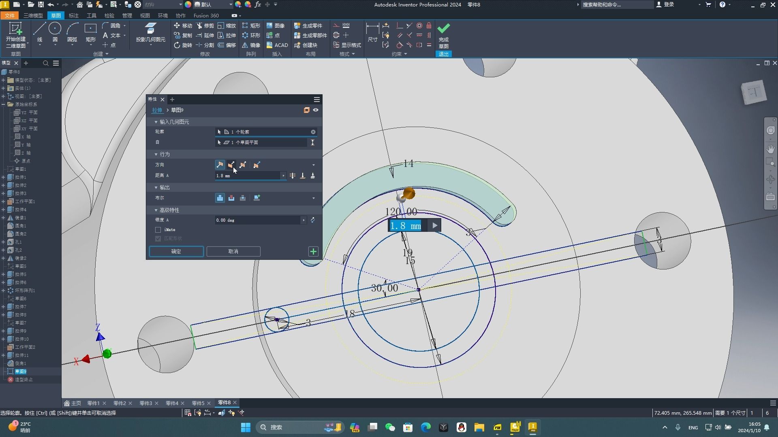The image size is (778, 437).
Task: Apply the tangent constraint icon
Action: coord(400,45)
